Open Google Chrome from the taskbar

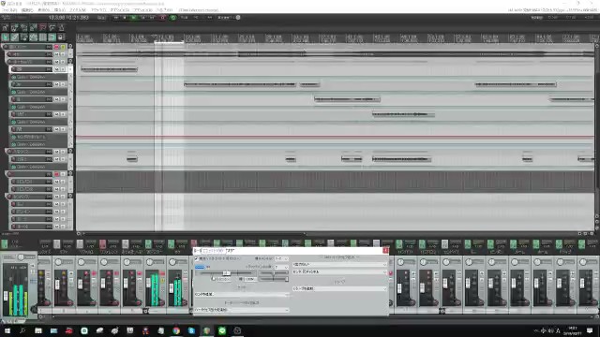176,330
